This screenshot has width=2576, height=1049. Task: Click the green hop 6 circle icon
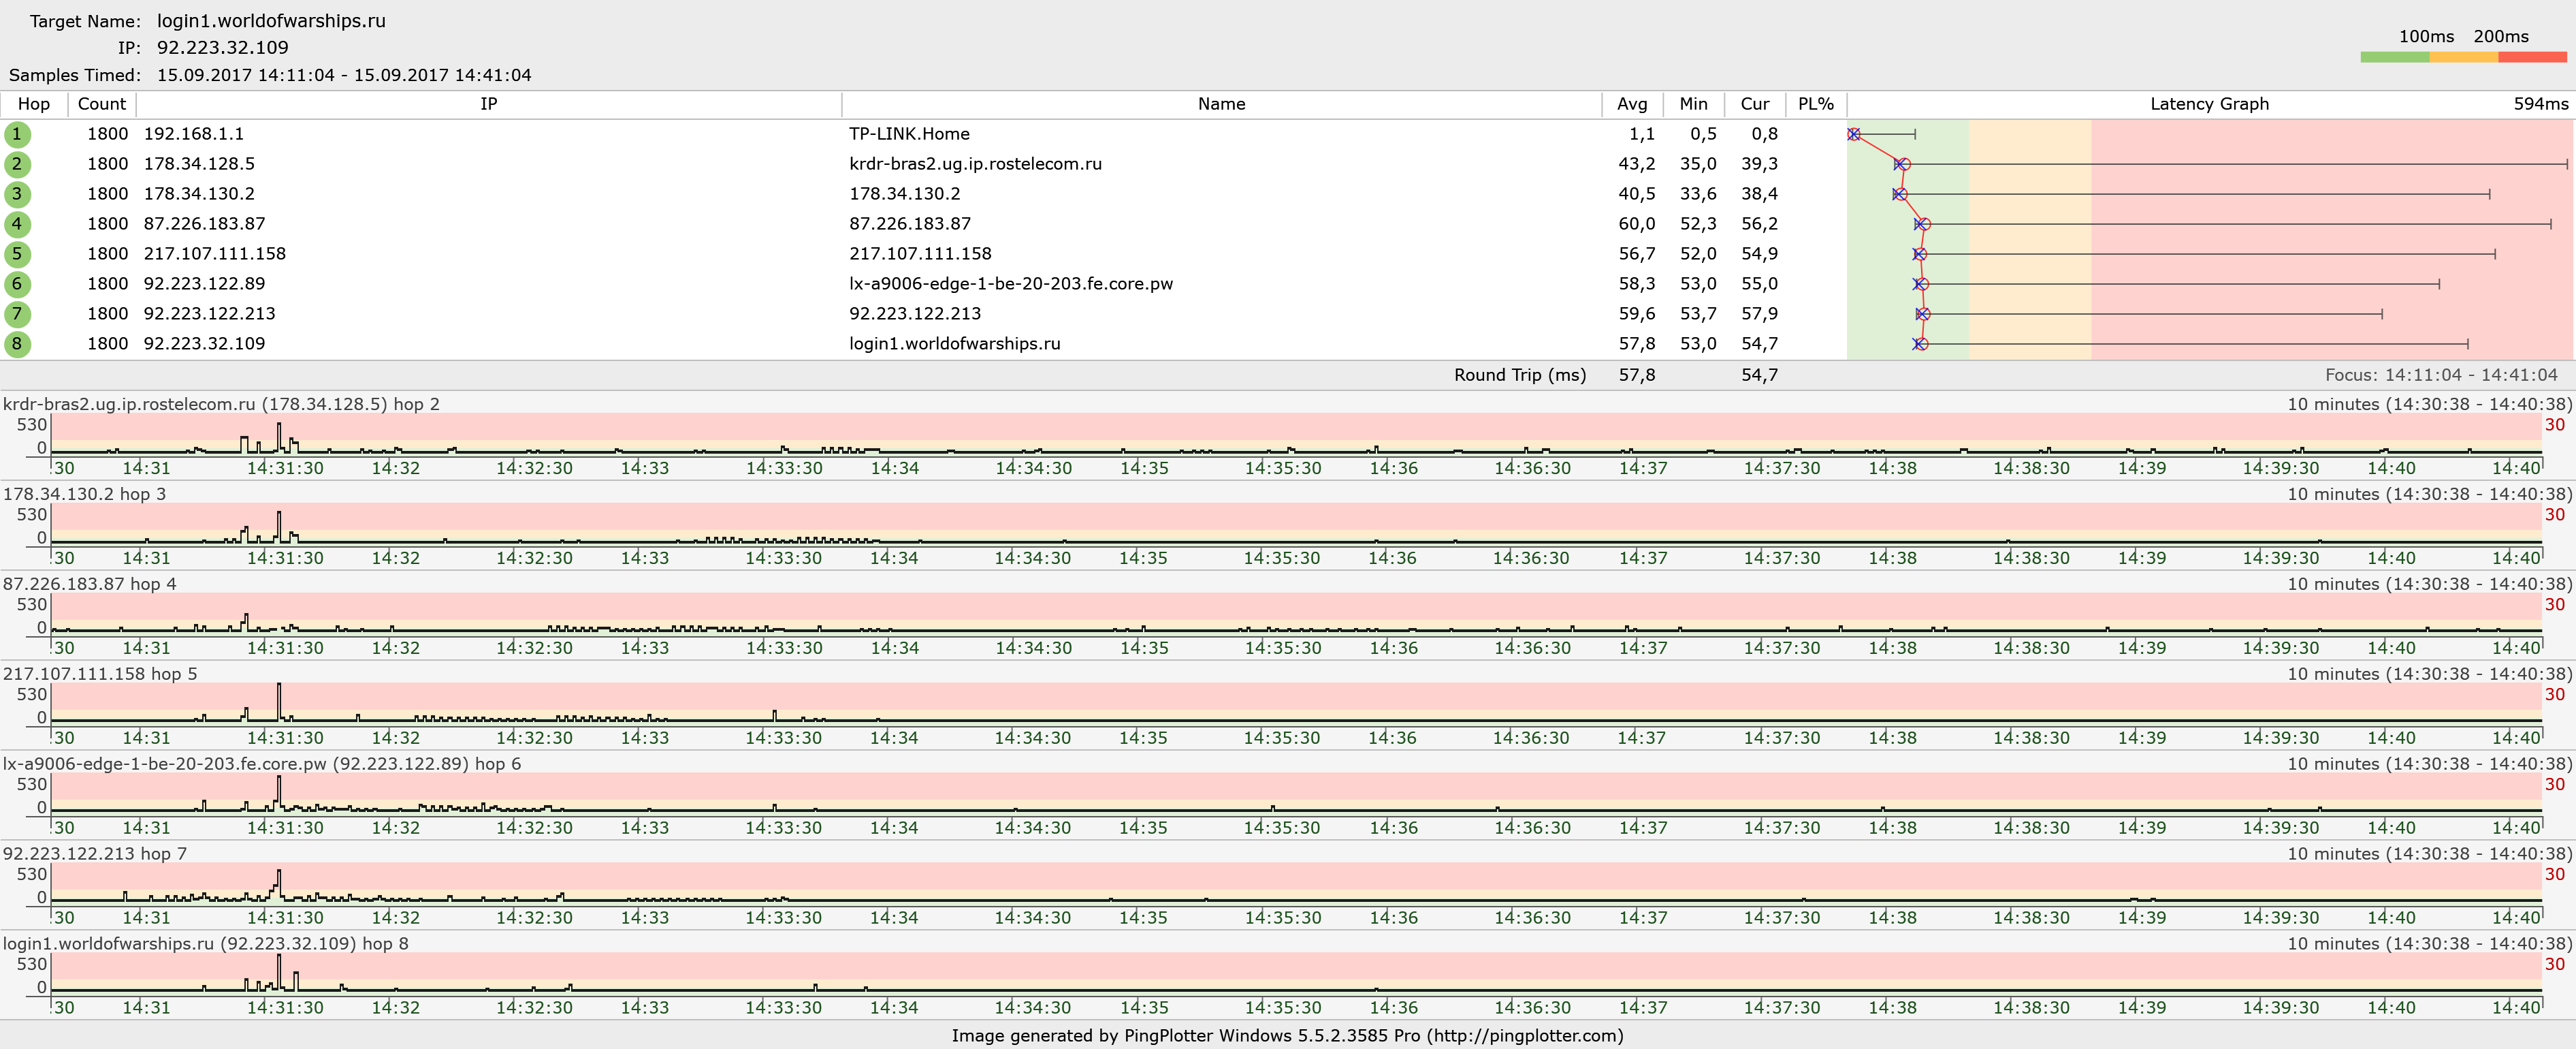17,284
